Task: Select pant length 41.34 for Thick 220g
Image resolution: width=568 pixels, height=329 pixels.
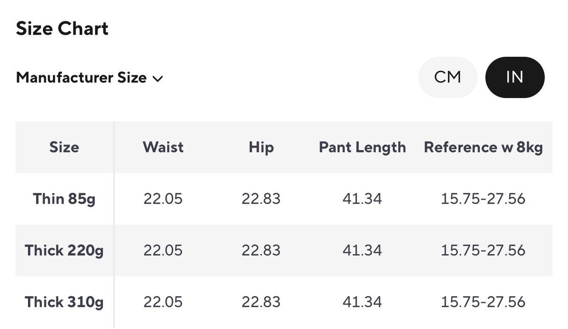Action: pos(362,250)
